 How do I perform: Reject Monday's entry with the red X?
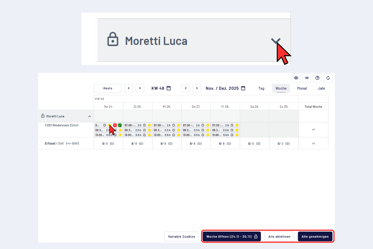[115, 125]
